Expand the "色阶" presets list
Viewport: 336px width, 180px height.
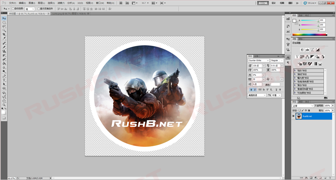[295, 71]
